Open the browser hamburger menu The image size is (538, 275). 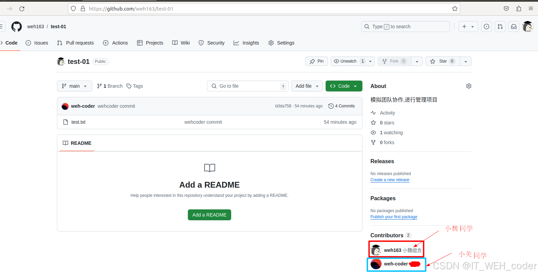tap(531, 9)
